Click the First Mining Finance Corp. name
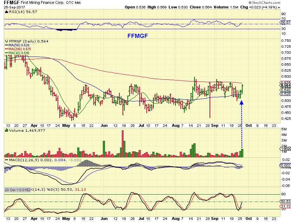Screen dimensions: 291x222 pos(43,3)
